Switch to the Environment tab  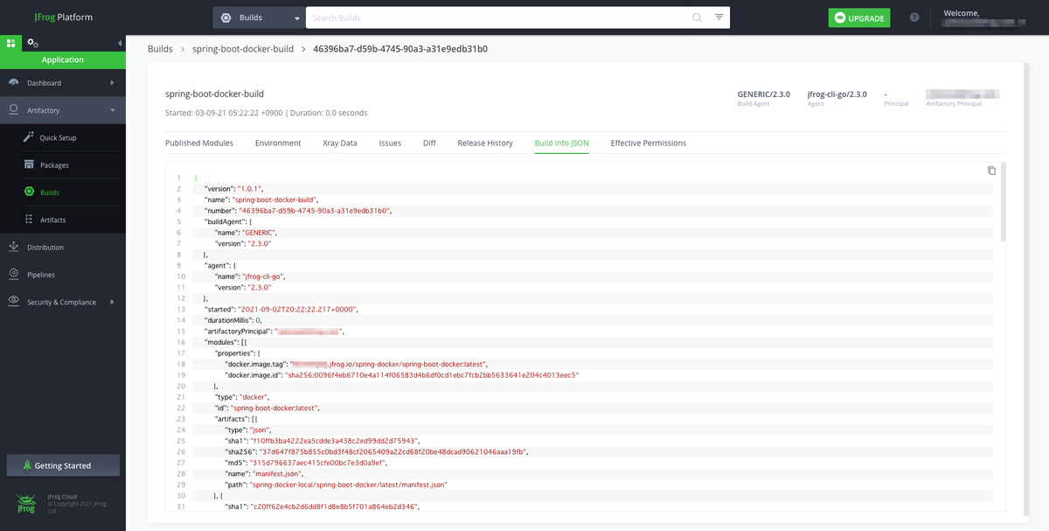point(278,143)
